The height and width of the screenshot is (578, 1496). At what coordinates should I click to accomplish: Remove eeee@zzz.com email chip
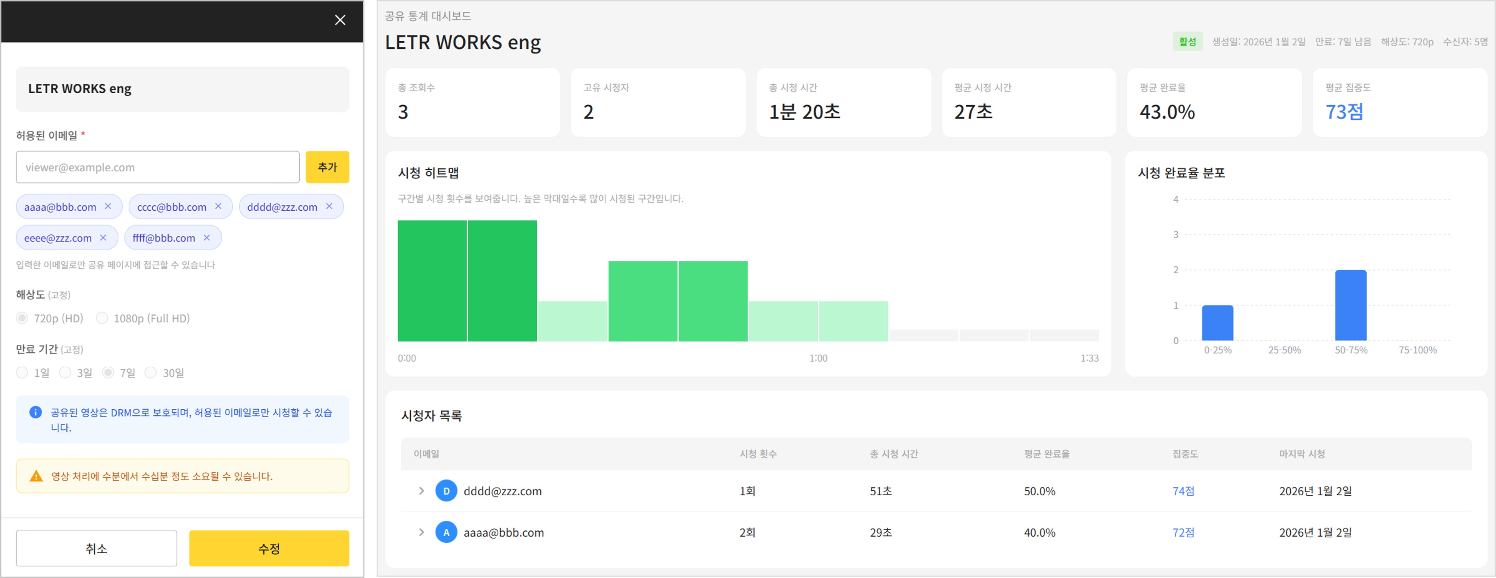pyautogui.click(x=103, y=238)
